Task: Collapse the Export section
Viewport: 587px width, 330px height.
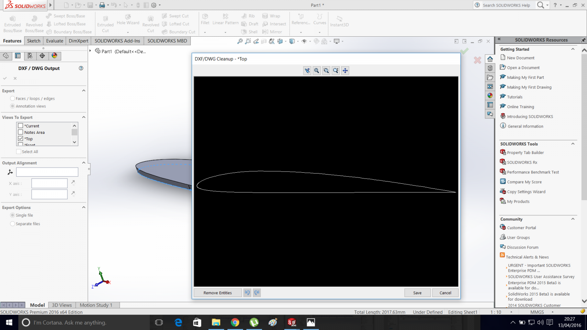Action: tap(84, 91)
